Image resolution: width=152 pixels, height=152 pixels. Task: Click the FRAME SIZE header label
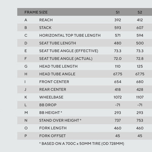tap(36, 12)
